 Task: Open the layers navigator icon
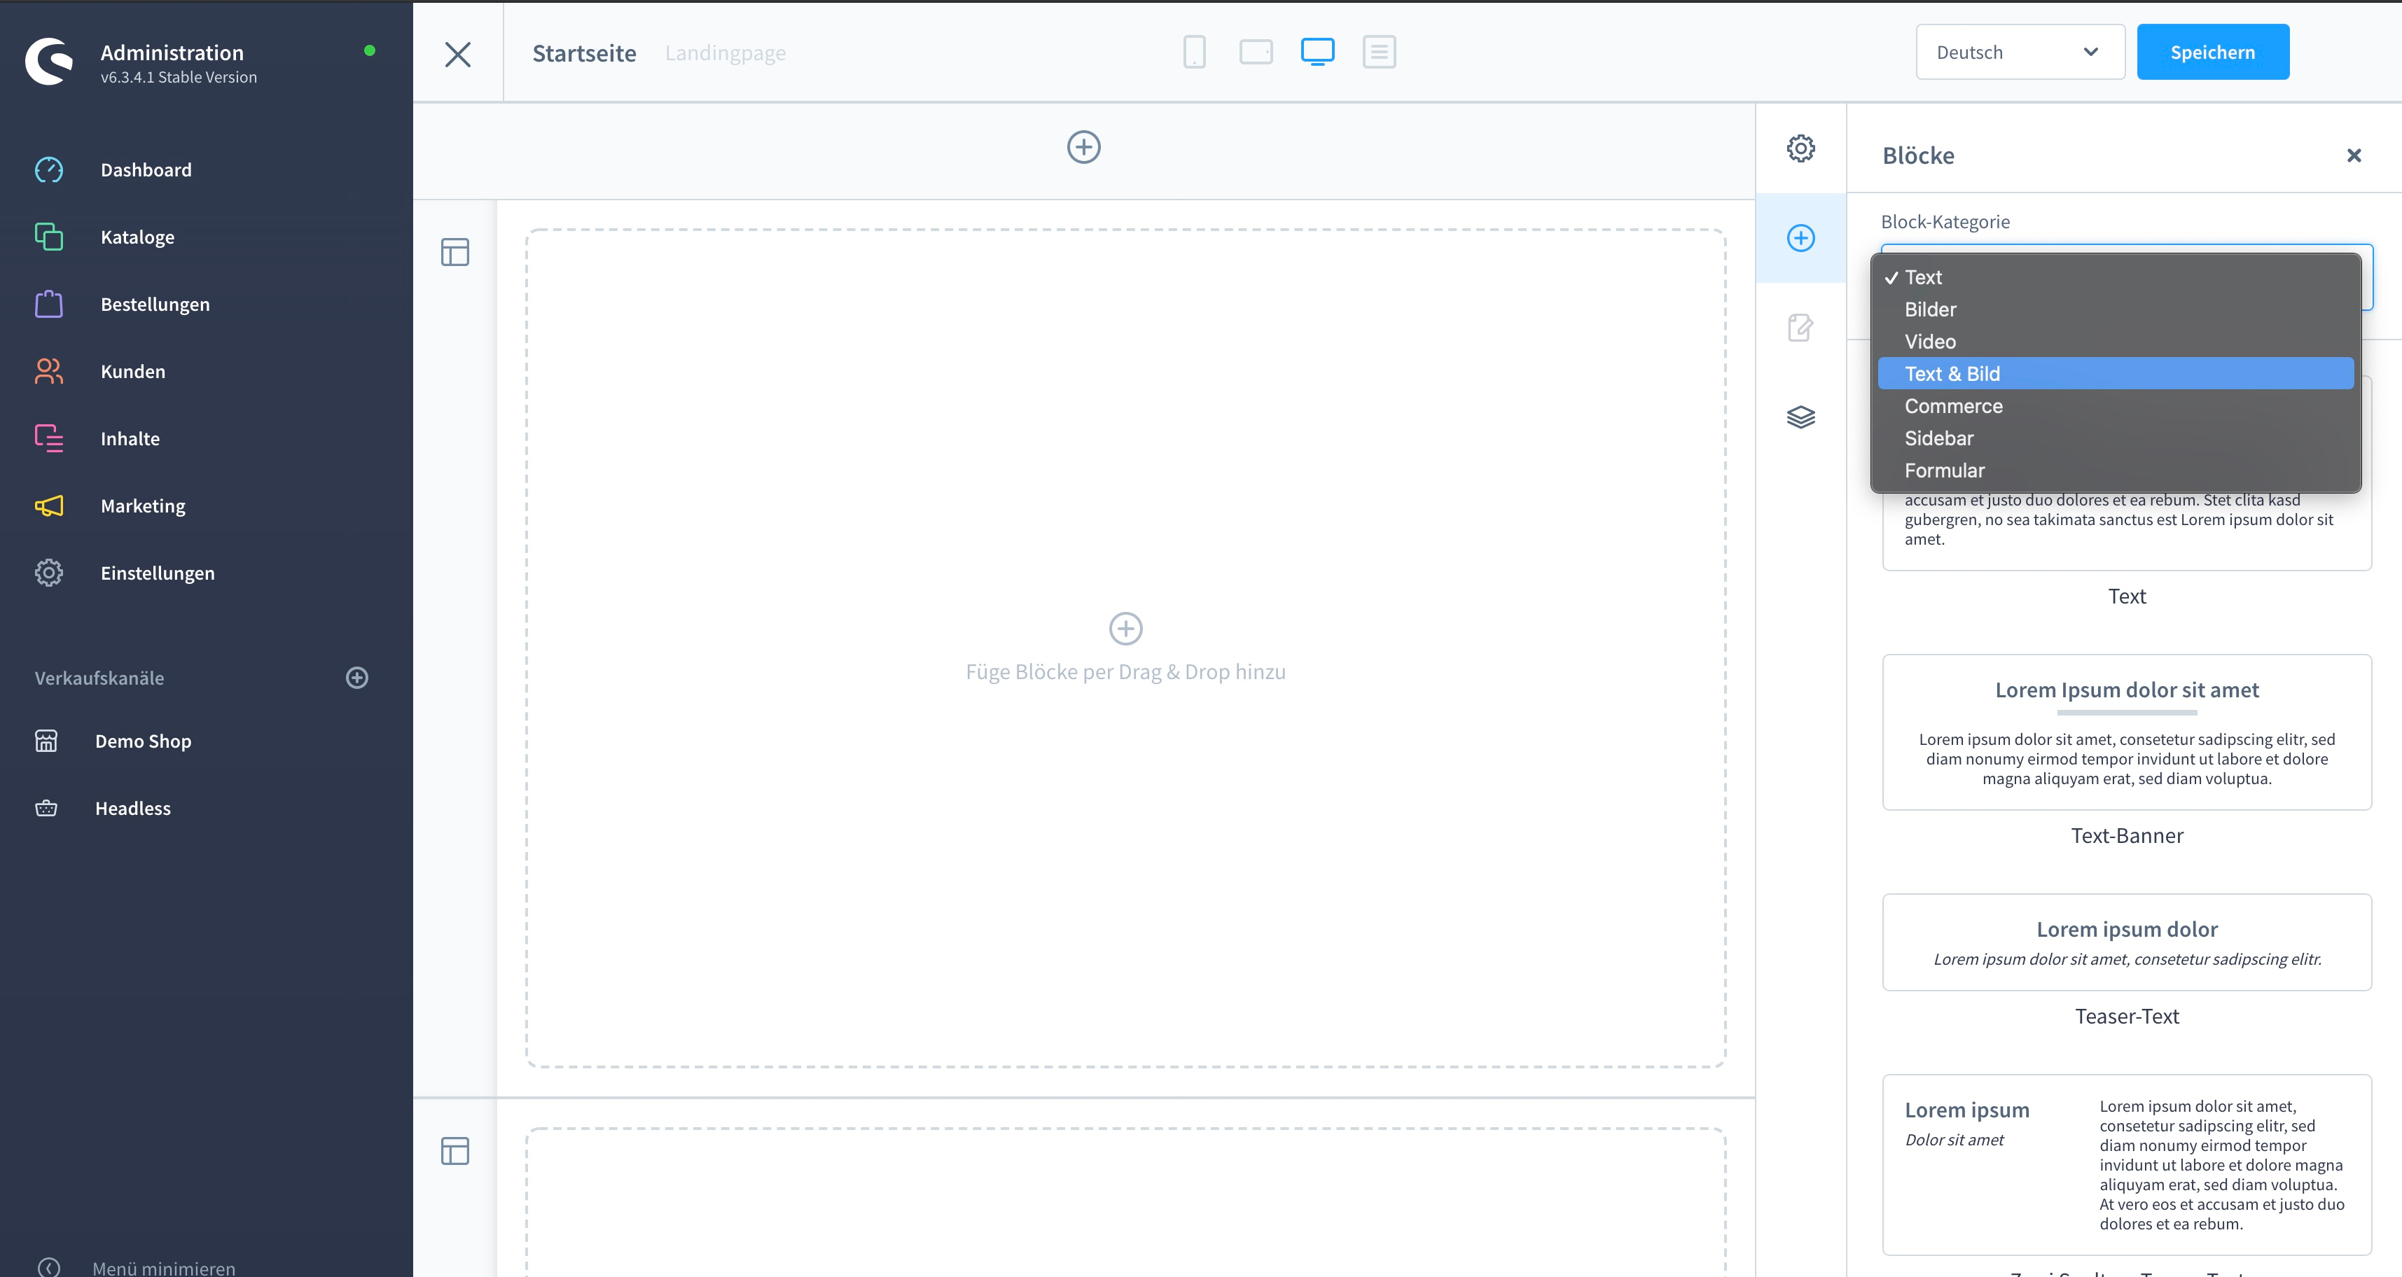[1800, 417]
